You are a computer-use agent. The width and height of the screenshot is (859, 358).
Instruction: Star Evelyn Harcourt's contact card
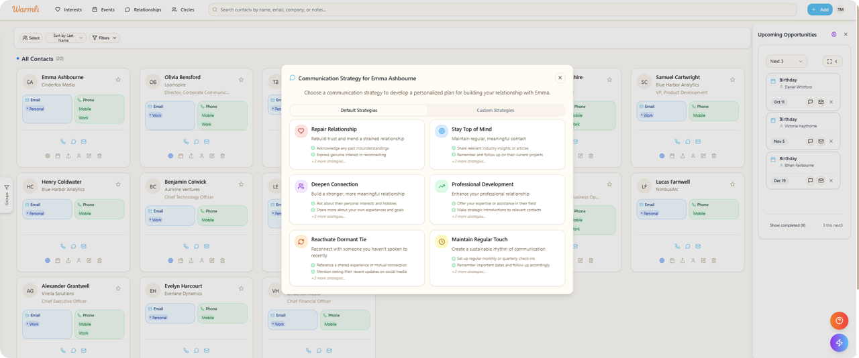pos(241,289)
